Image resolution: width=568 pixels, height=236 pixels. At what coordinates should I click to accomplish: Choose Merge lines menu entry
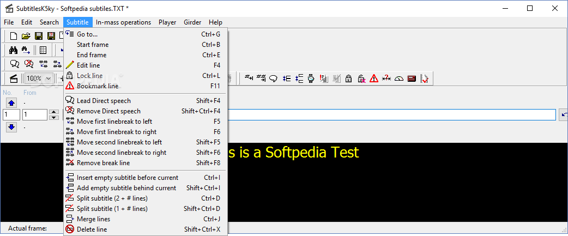point(145,219)
